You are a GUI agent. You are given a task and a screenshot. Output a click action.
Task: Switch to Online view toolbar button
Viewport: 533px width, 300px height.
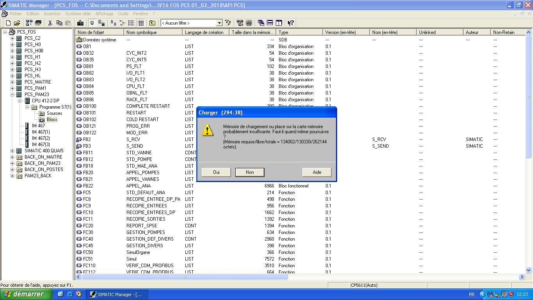click(101, 23)
